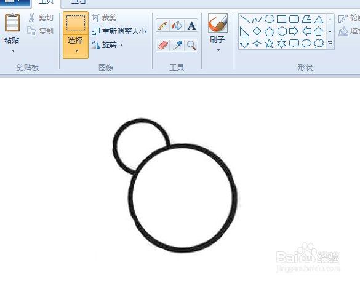Open Resize (重新调整大小) dialog
This screenshot has height=281, width=360.
[119, 31]
